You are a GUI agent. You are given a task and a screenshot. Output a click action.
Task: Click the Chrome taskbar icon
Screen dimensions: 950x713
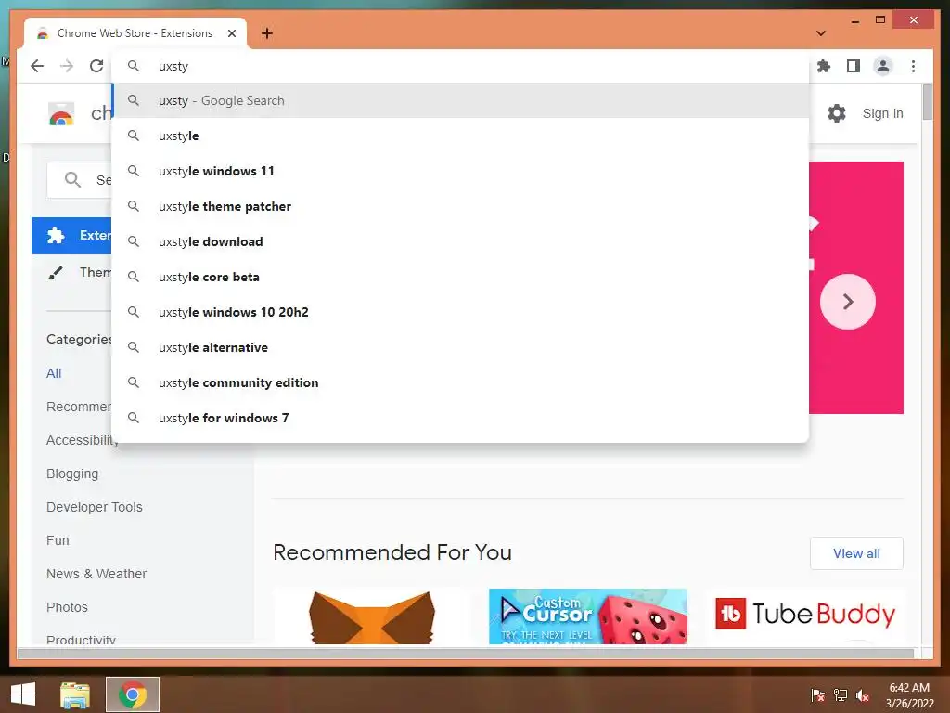(x=133, y=694)
